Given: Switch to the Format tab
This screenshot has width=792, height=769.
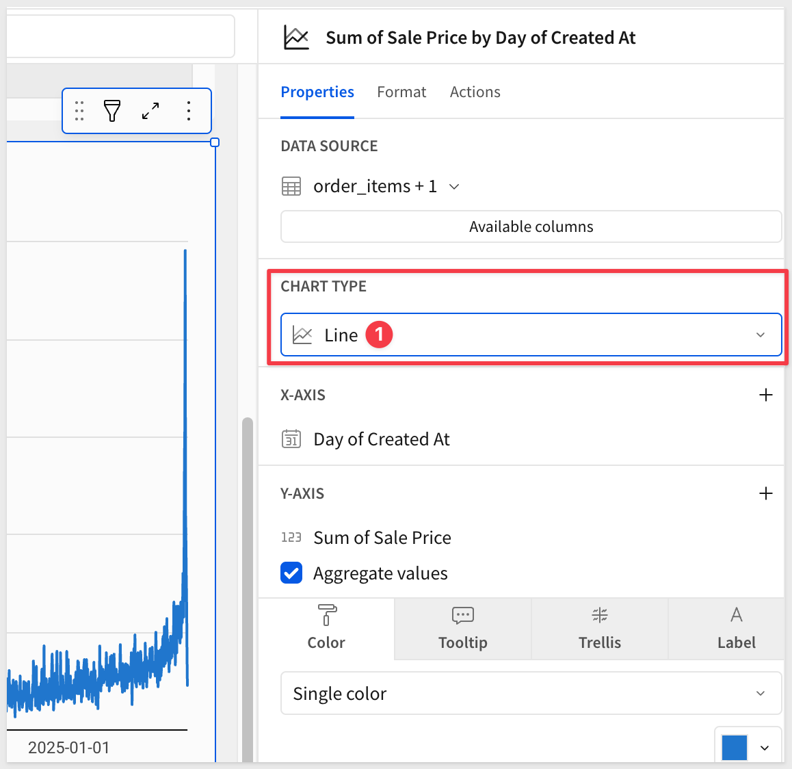Looking at the screenshot, I should [401, 92].
